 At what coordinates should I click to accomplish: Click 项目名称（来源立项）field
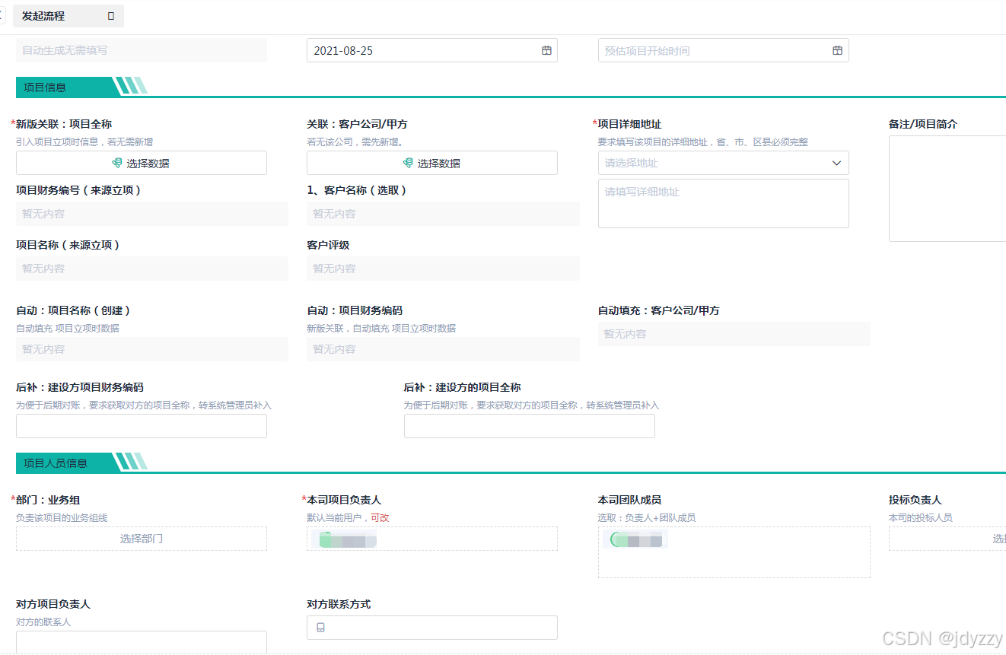(x=152, y=269)
